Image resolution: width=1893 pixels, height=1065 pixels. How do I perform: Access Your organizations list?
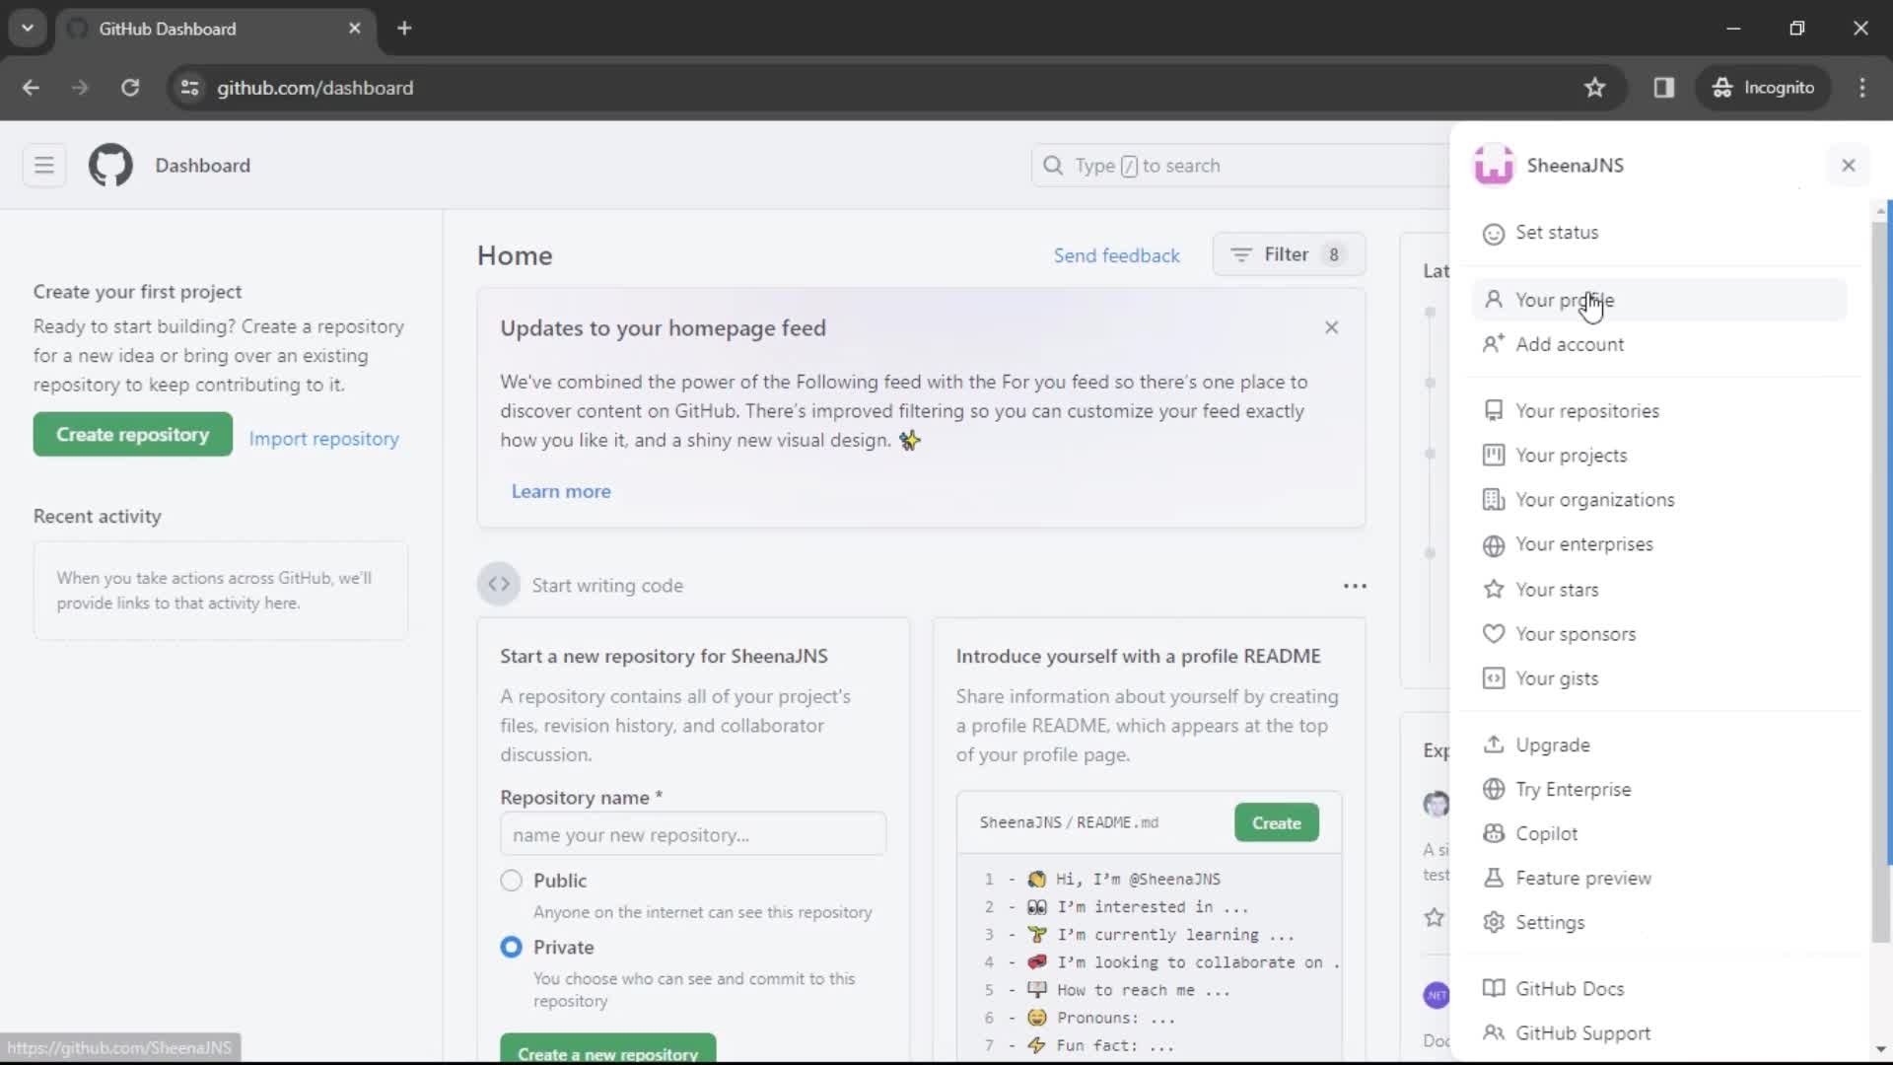(x=1596, y=499)
